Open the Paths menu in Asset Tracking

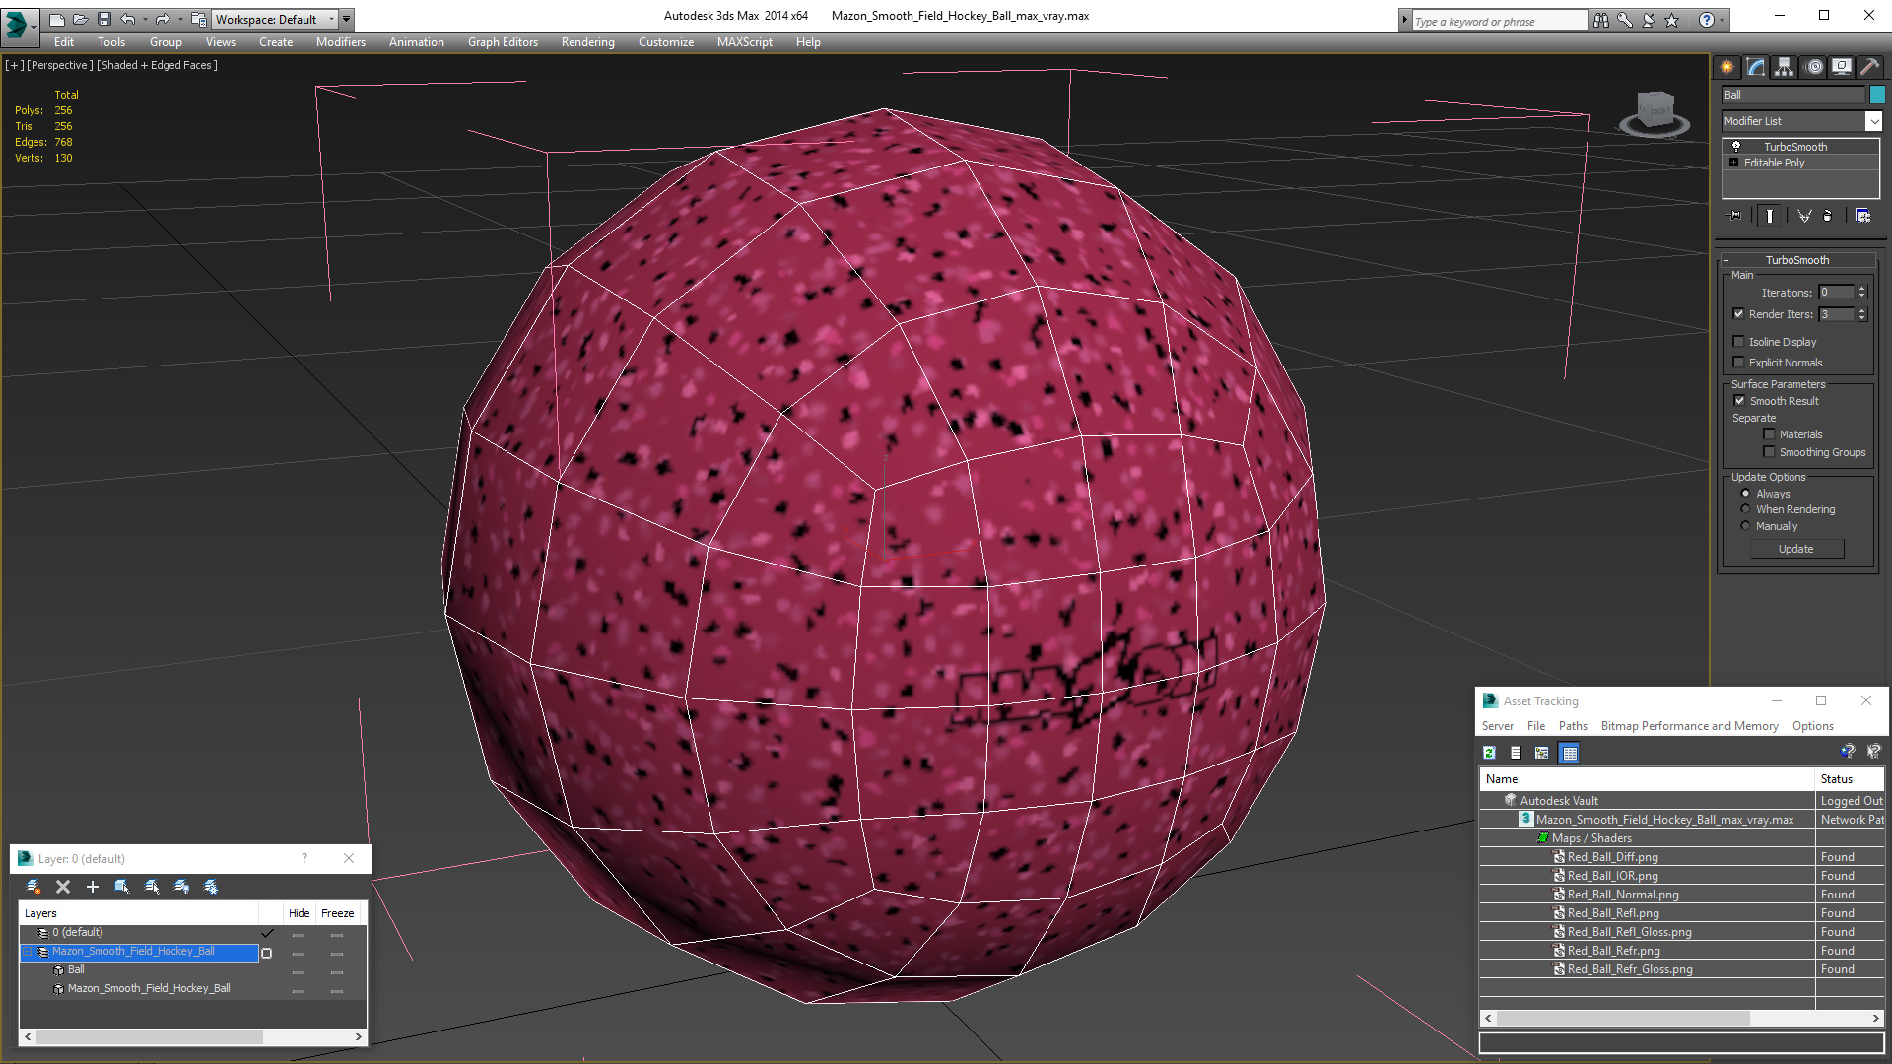[1573, 726]
